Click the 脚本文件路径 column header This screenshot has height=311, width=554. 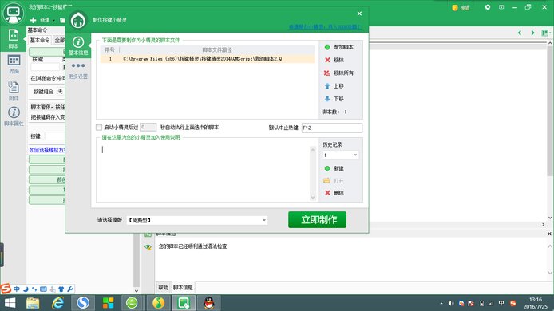point(217,49)
